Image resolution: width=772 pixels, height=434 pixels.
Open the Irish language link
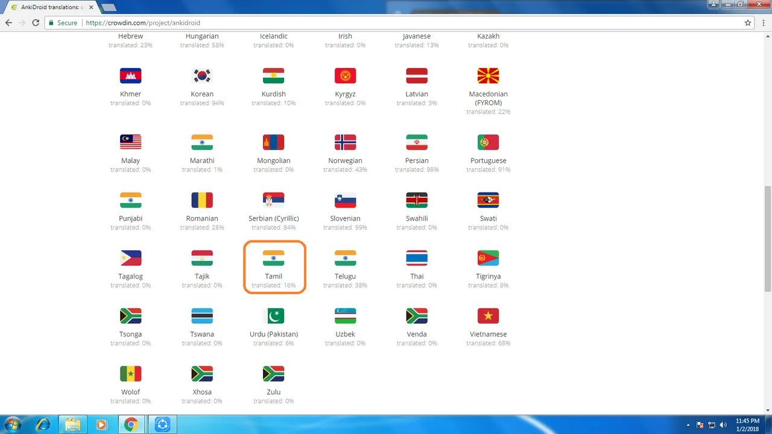[x=345, y=36]
